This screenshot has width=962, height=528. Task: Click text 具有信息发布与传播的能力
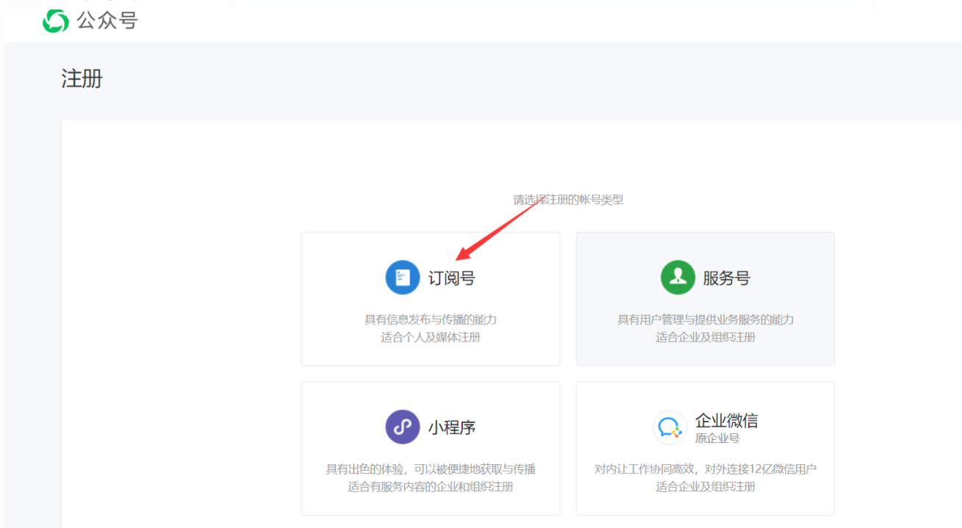[431, 319]
